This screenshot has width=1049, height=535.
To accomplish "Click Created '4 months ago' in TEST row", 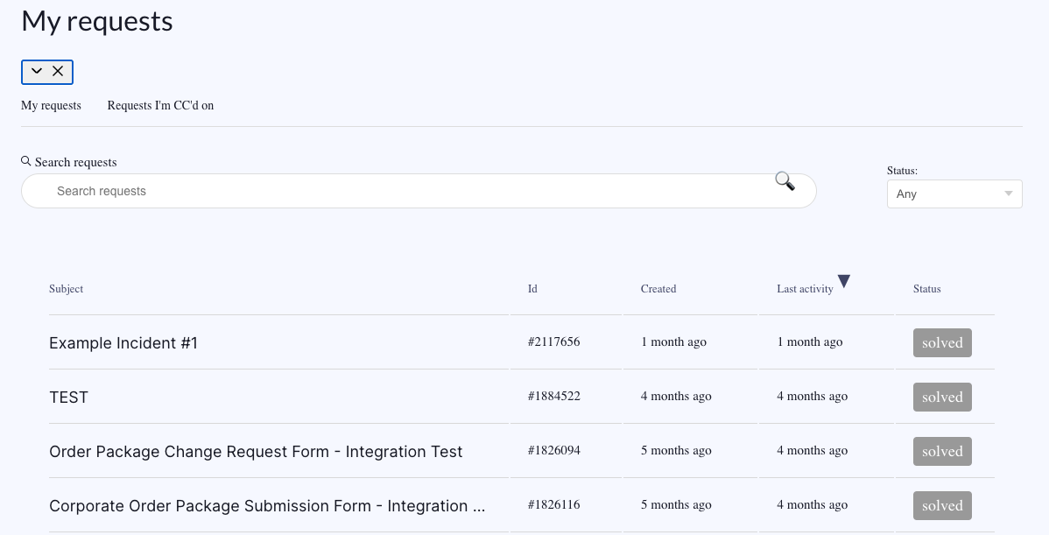I will click(x=676, y=396).
